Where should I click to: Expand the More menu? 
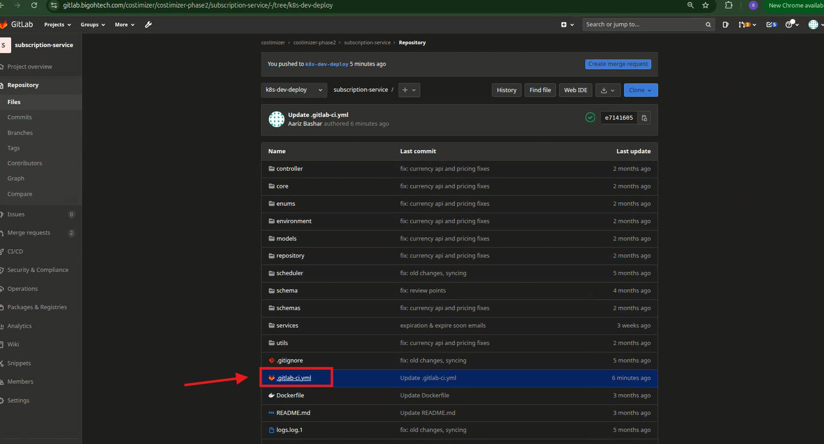click(x=125, y=24)
